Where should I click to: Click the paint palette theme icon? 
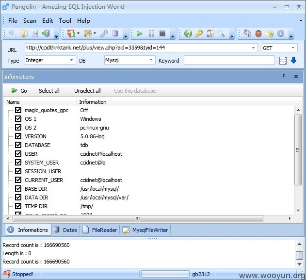pos(87,33)
